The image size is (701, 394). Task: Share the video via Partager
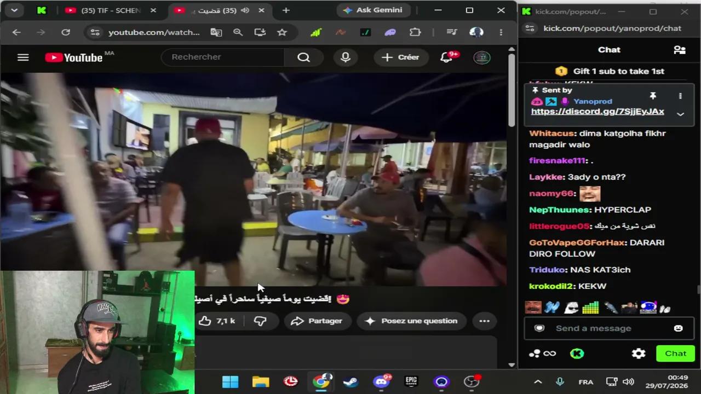[x=317, y=321]
